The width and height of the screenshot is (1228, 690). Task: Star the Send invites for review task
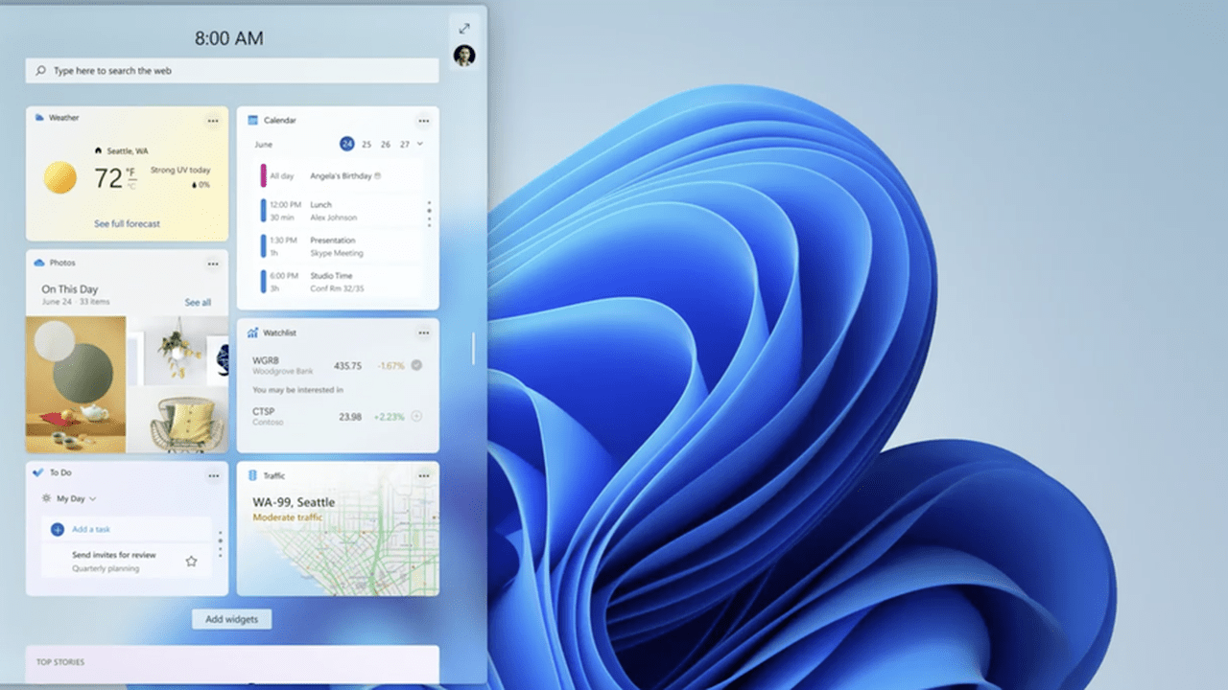click(191, 561)
